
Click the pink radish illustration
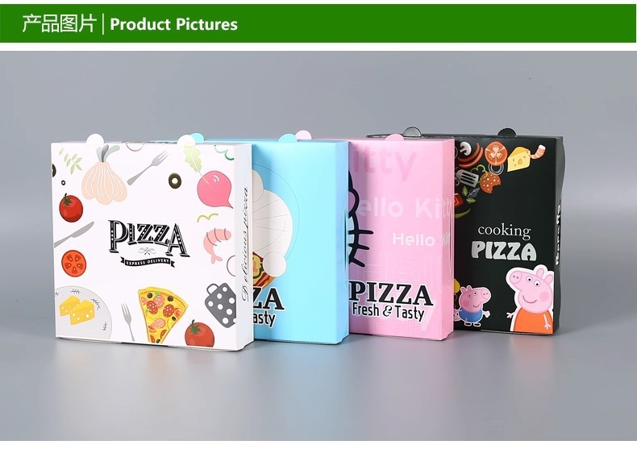[x=215, y=188]
